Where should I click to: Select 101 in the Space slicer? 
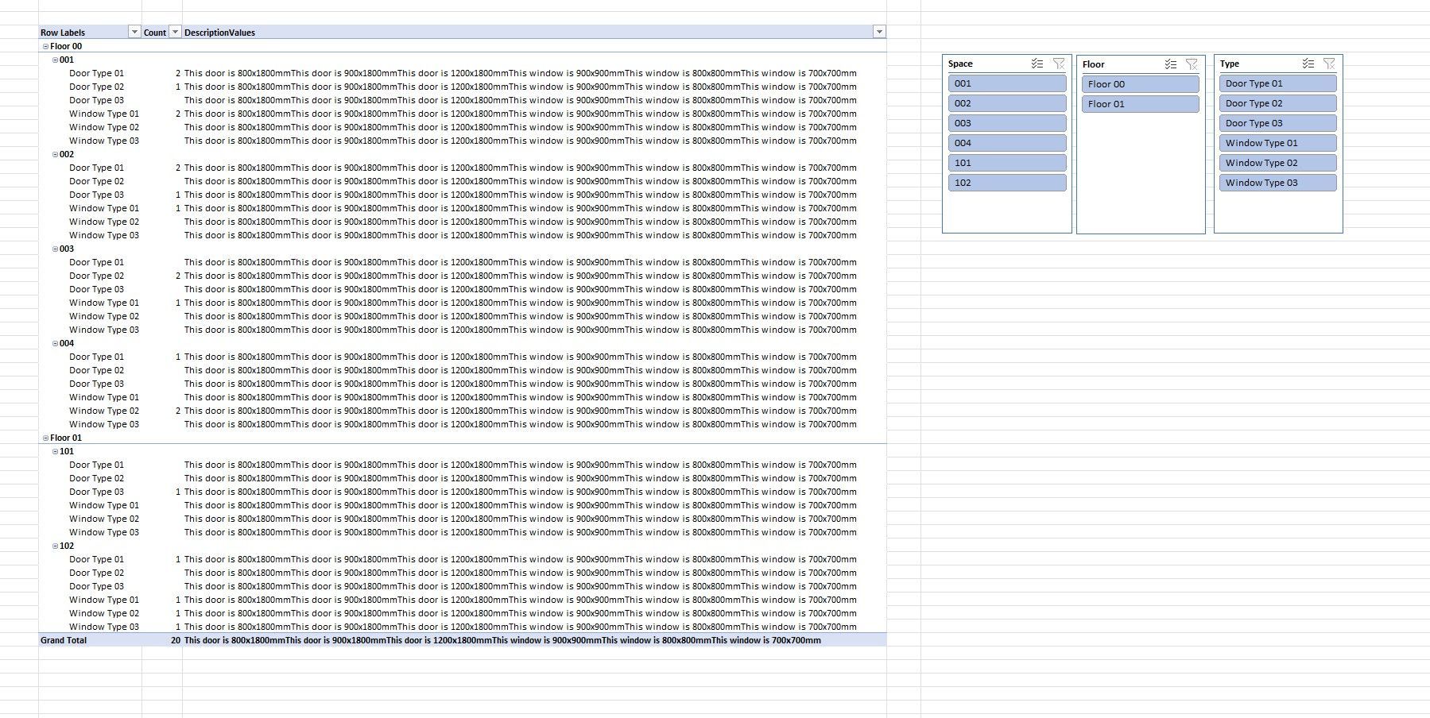pyautogui.click(x=1007, y=163)
